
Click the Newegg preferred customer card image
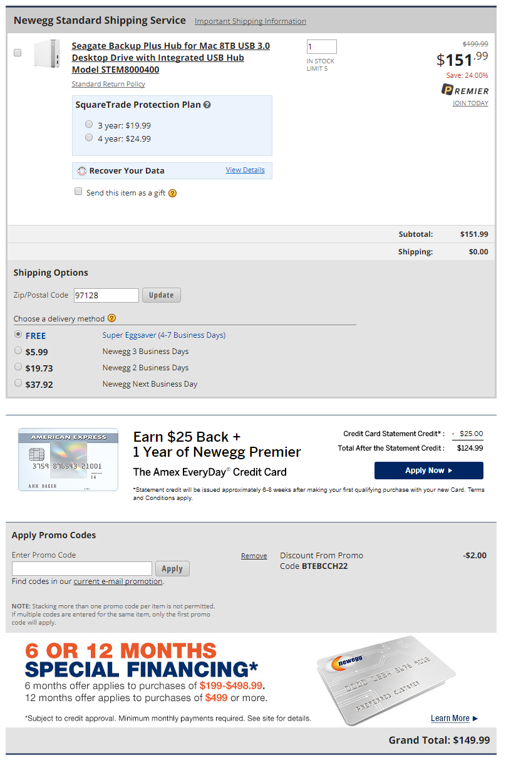386,680
